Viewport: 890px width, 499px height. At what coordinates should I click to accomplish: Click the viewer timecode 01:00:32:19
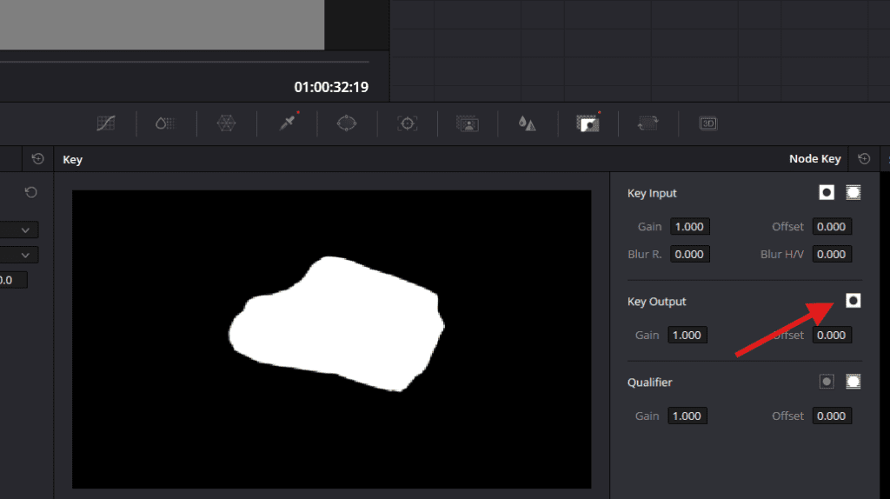click(331, 87)
